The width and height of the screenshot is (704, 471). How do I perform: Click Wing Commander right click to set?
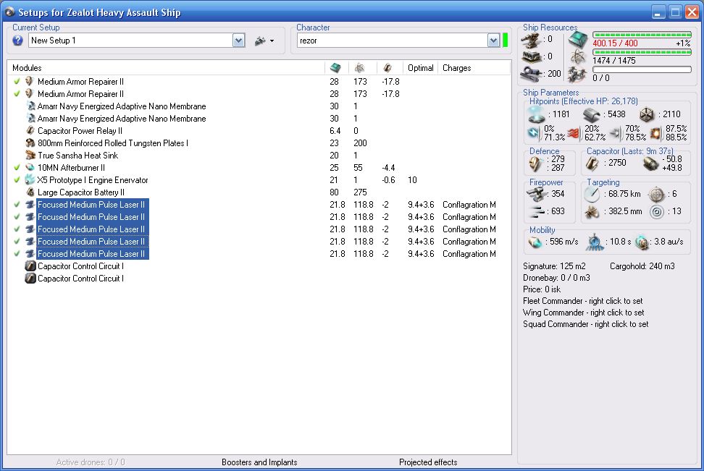pyautogui.click(x=584, y=313)
